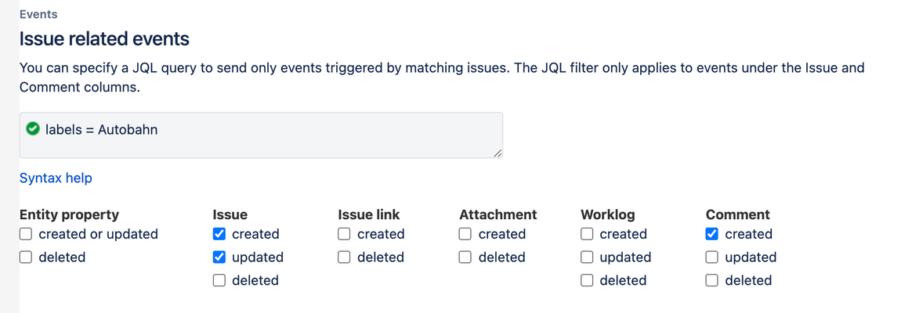Disable the Issue updated event
Screen dimensions: 901x313
click(x=219, y=257)
